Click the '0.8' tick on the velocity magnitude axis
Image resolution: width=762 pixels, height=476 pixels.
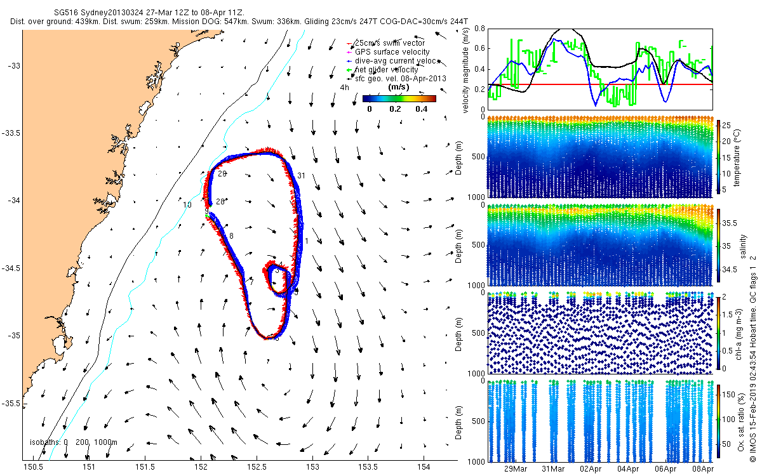[x=479, y=29]
